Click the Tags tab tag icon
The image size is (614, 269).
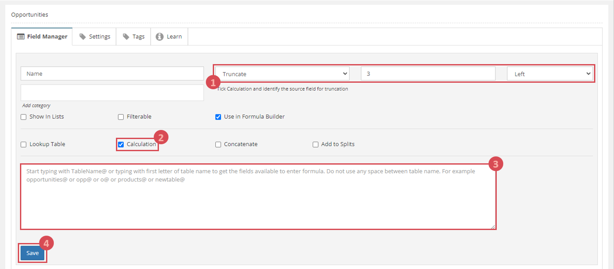tap(126, 37)
